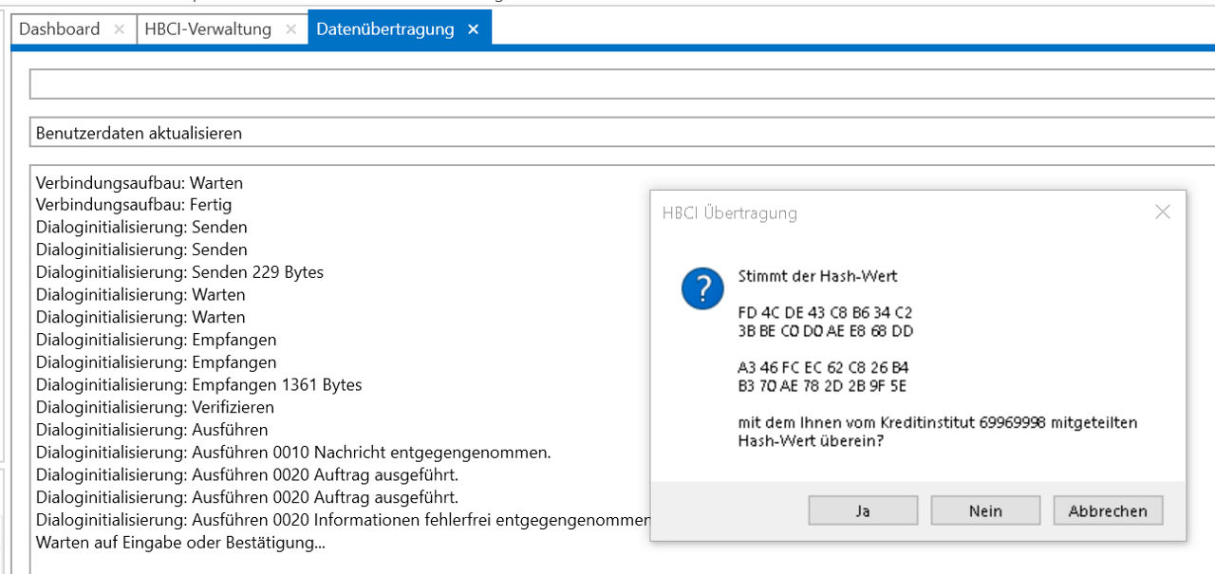Close the HBCI-Verwaltung tab
The width and height of the screenshot is (1215, 574).
(290, 29)
